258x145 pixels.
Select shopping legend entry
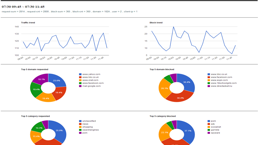[x=87, y=127]
